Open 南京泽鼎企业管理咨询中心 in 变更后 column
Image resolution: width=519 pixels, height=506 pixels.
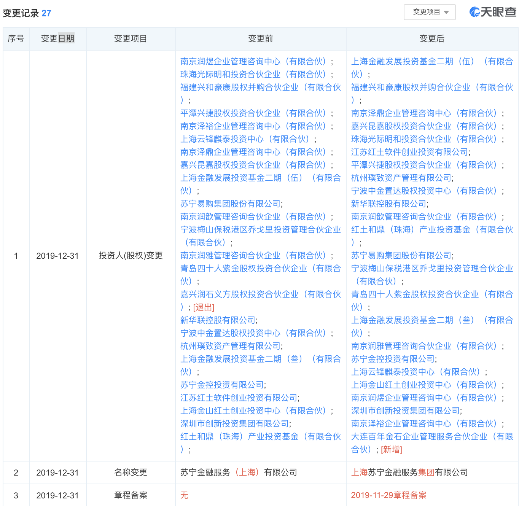tap(426, 113)
